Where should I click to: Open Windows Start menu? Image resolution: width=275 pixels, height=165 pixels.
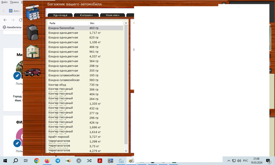(x=5, y=161)
